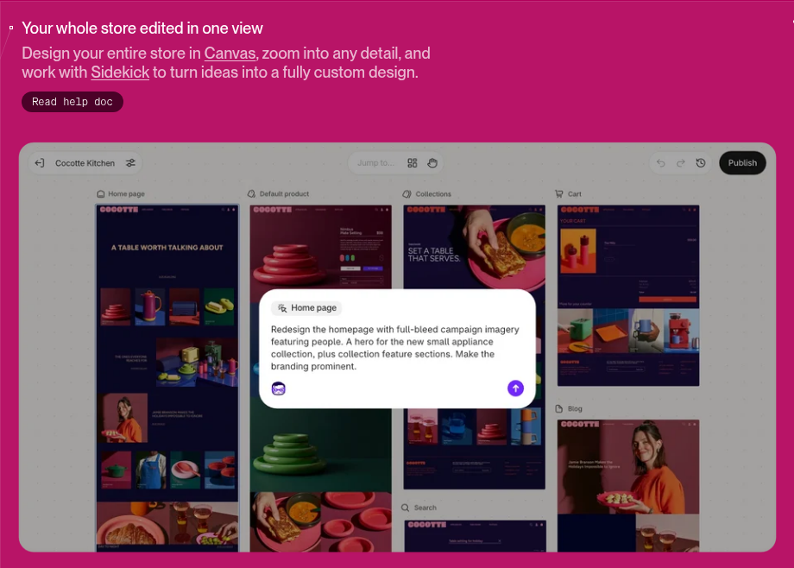Click the Jump to search field
The image size is (794, 568).
click(x=375, y=163)
